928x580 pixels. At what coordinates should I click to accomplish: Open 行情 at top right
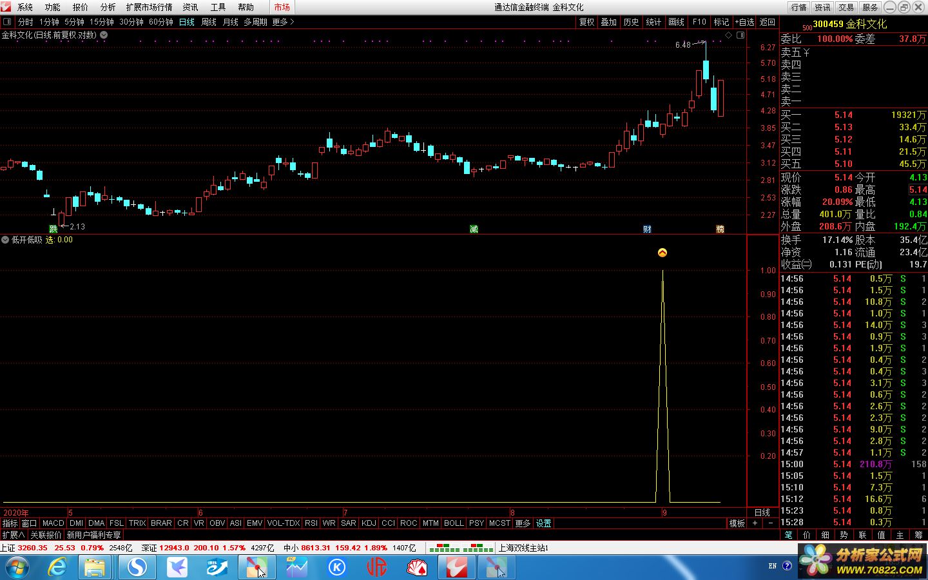(798, 7)
